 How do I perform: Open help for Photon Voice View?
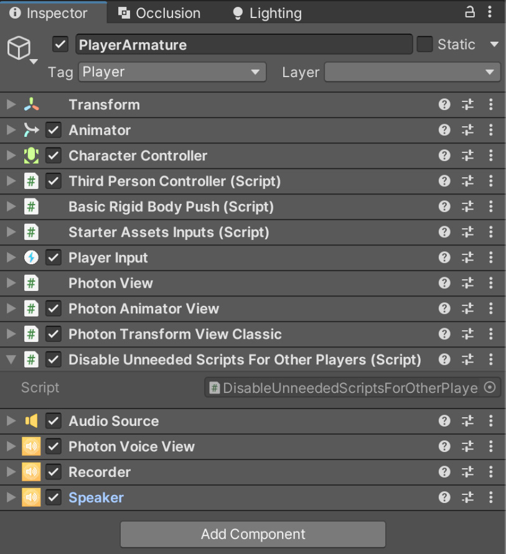[444, 446]
